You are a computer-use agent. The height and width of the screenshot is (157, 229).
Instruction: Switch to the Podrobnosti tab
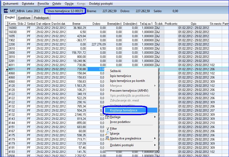click(x=41, y=18)
